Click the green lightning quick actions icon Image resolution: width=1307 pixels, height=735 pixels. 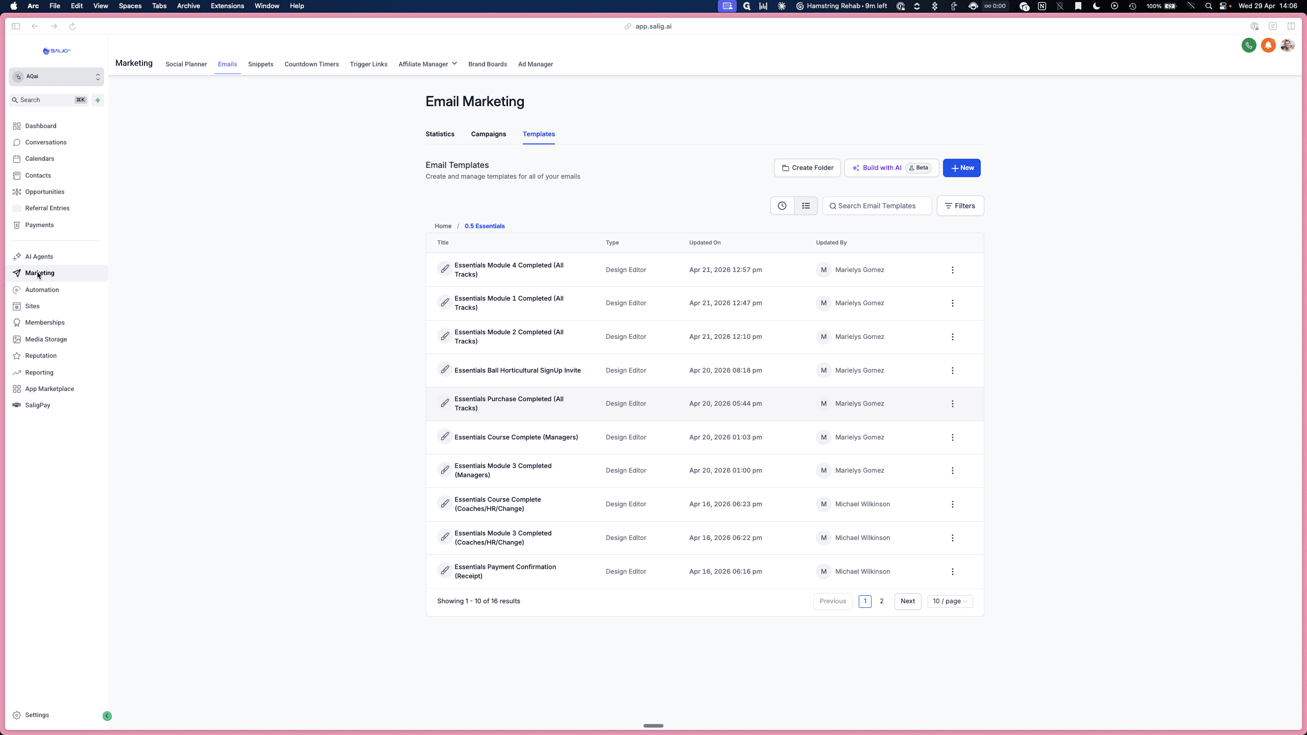(98, 100)
